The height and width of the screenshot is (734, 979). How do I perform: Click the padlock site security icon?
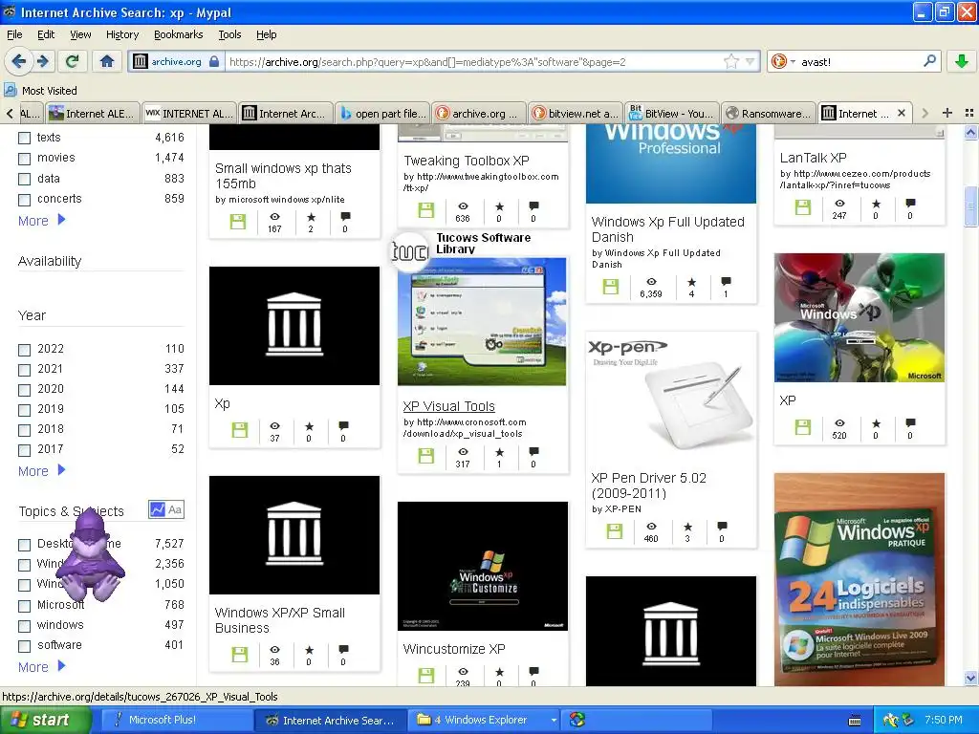214,61
